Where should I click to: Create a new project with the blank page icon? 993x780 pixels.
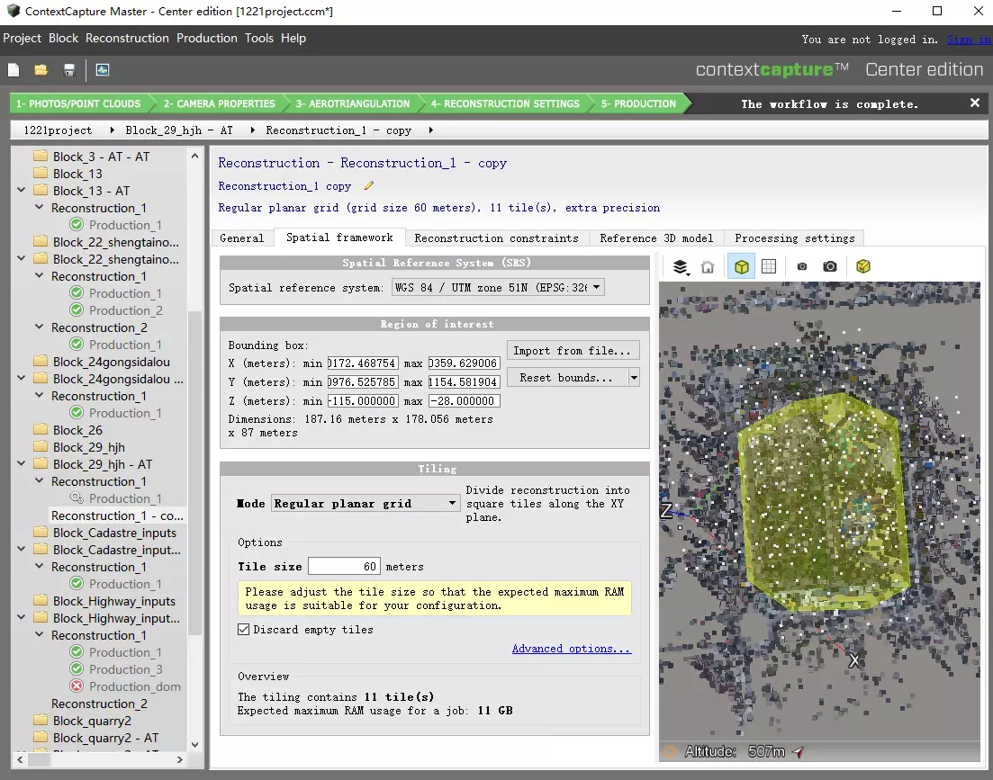pyautogui.click(x=14, y=70)
